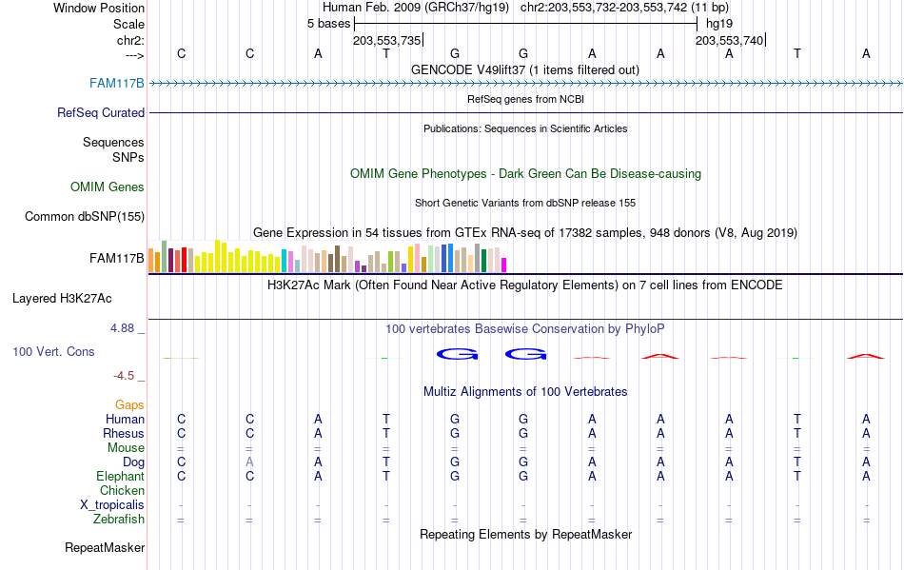Click the 203,553,740 ruler coordinate
Screen dimensions: 904x570
point(729,40)
